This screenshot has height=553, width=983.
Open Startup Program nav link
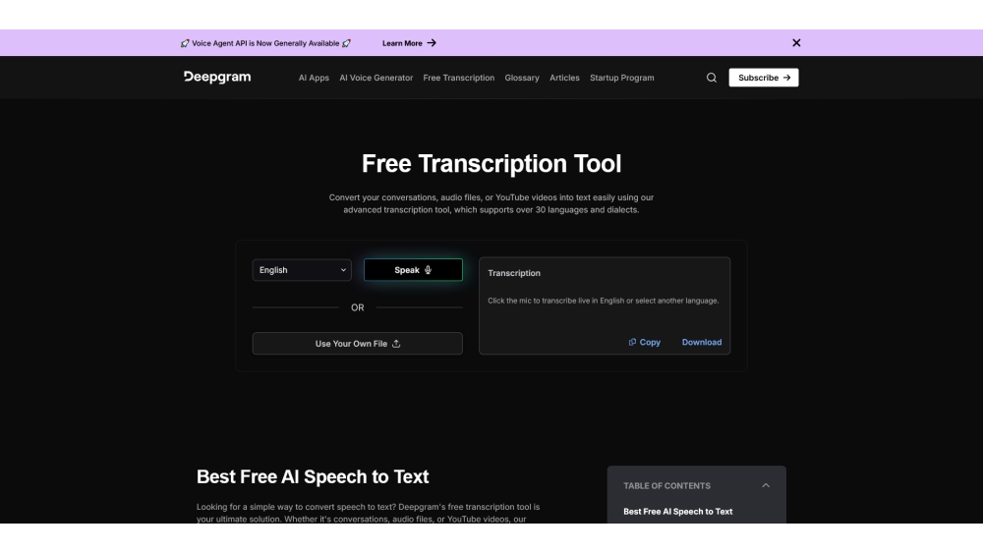pyautogui.click(x=621, y=78)
